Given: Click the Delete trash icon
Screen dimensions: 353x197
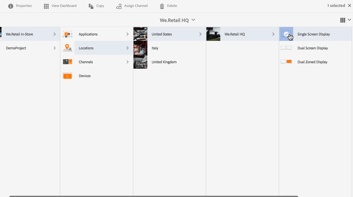Looking at the screenshot, I should [x=162, y=6].
